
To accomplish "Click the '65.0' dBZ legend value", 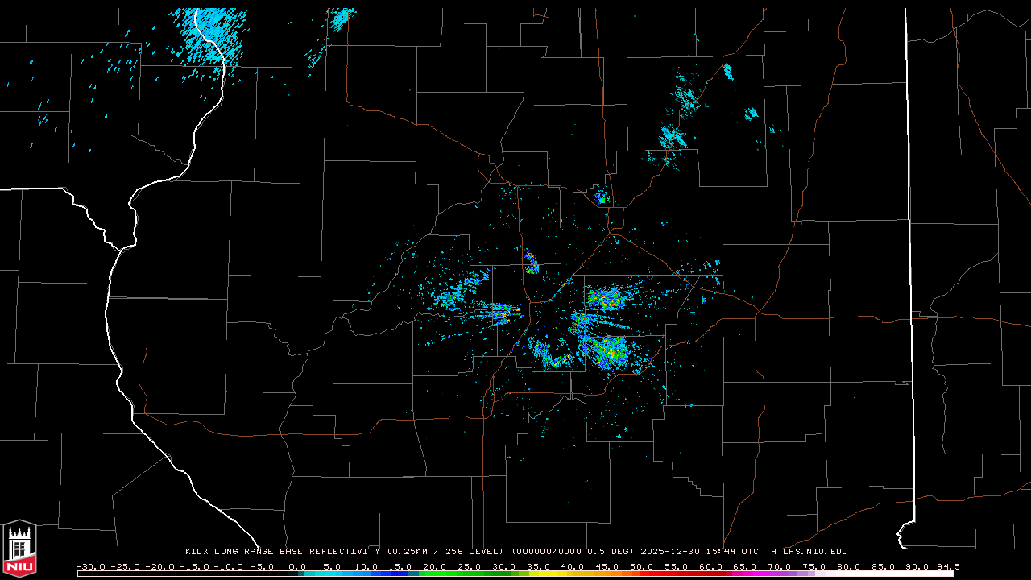I will [747, 566].
